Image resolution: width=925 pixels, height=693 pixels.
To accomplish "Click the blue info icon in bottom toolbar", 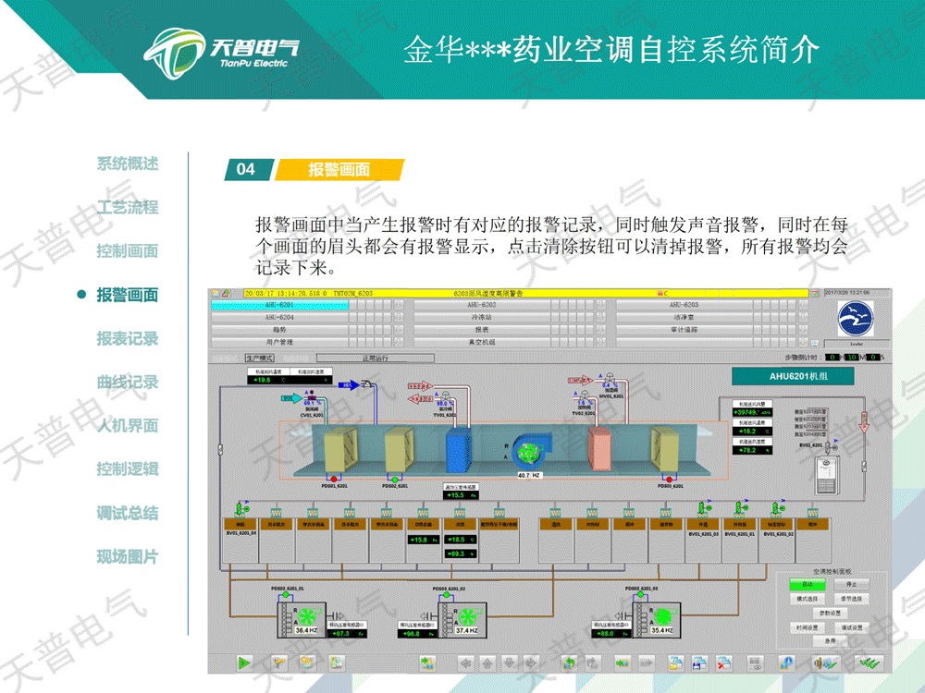I will [x=786, y=663].
